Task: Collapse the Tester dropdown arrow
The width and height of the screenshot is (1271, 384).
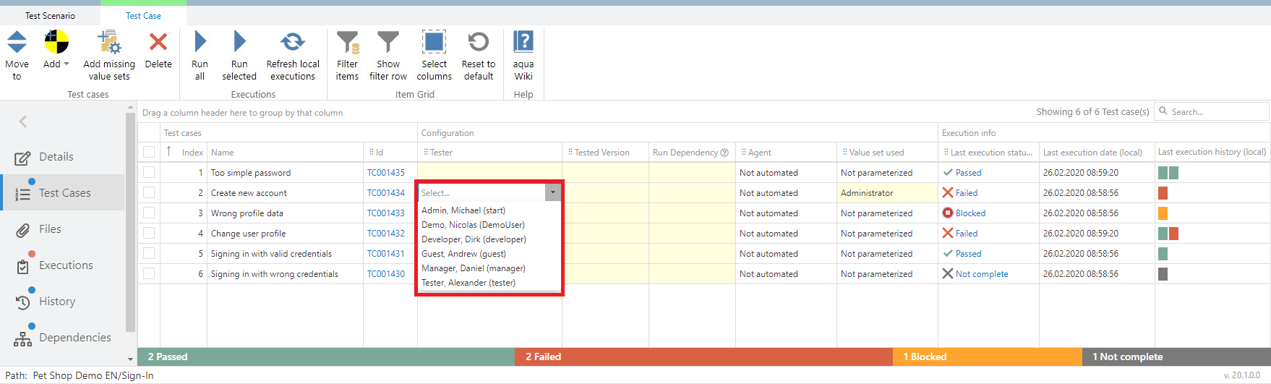Action: (x=552, y=192)
